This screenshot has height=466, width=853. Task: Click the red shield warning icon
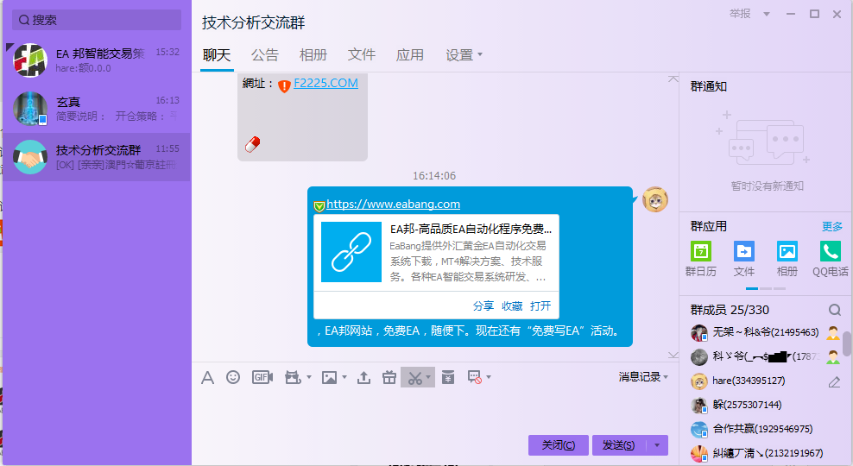[284, 86]
